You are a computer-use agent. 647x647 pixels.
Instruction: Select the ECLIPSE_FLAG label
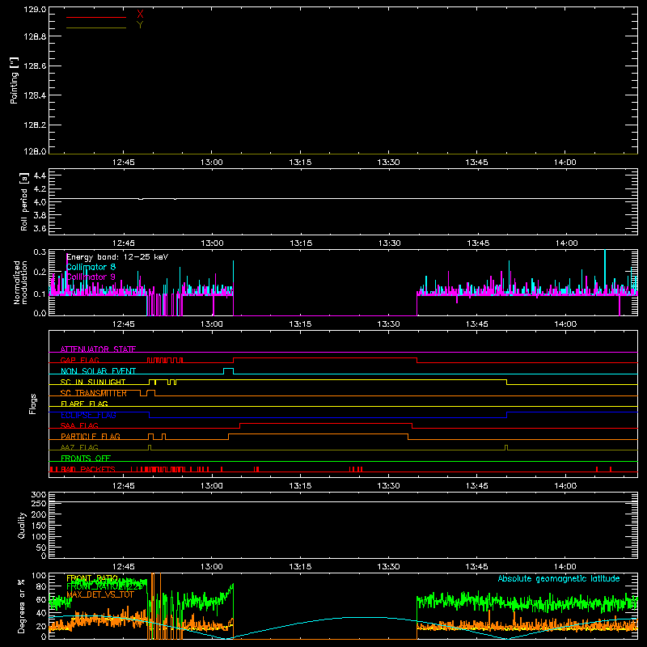tap(88, 415)
